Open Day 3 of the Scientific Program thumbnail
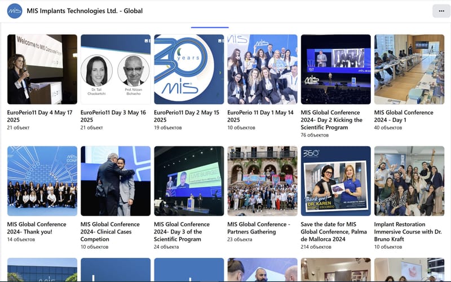Screen dimensions: 451x282 189,181
